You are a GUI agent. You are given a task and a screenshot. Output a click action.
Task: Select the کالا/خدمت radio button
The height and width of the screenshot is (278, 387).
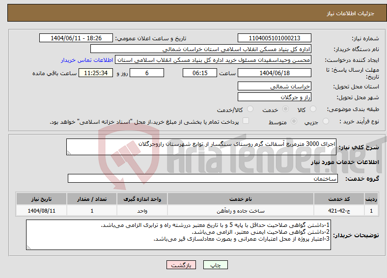point(250,109)
